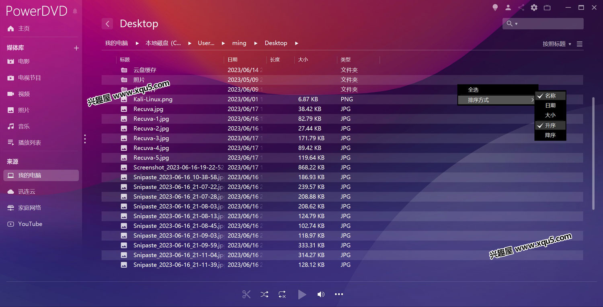Open 视频 in the sidebar
The width and height of the screenshot is (603, 307).
click(x=18, y=94)
